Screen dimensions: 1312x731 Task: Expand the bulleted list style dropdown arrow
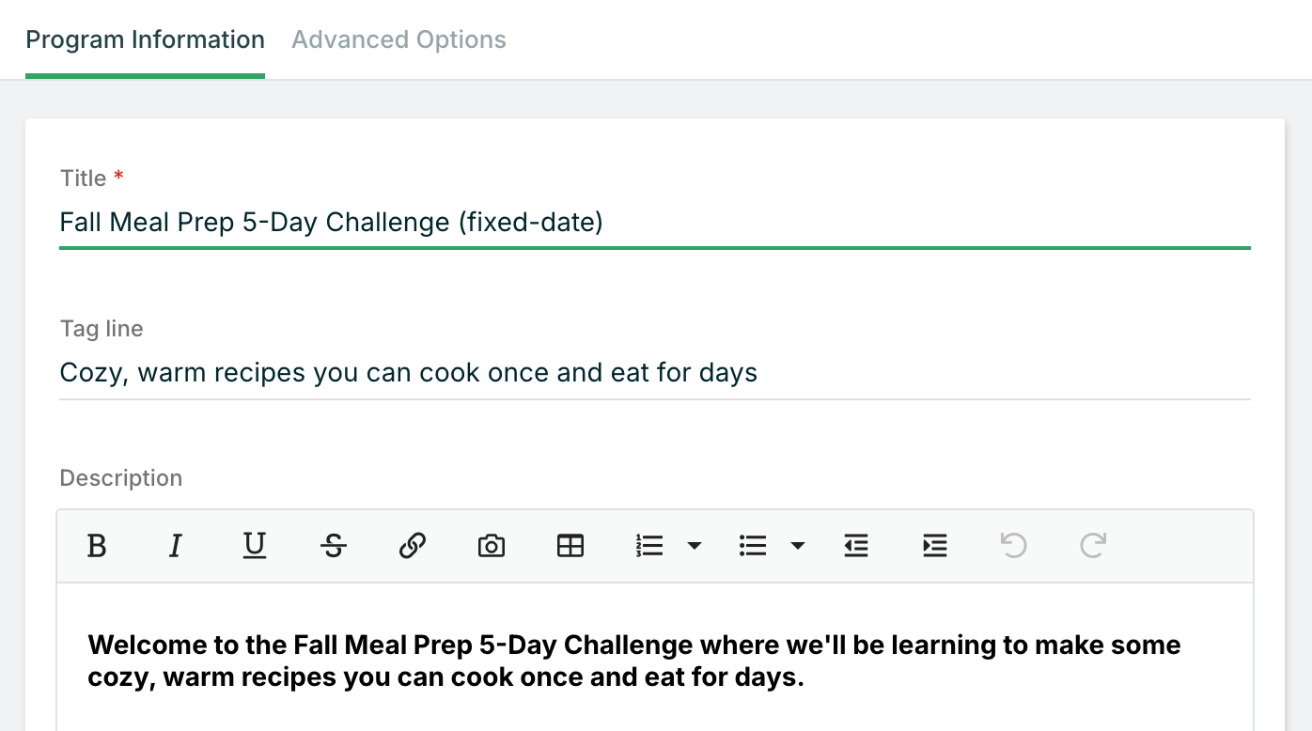coord(798,546)
